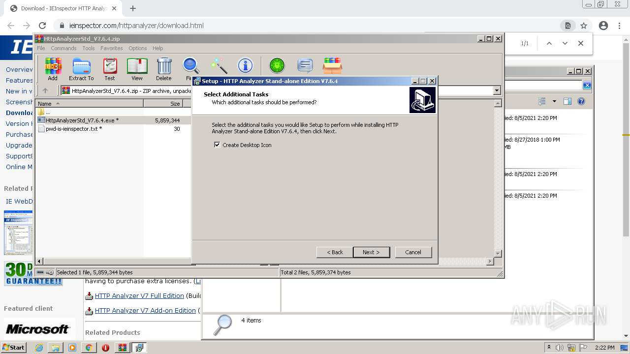Viewport: 630px width, 354px height.
Task: Open the WinRAR address path dropdown
Action: 497,90
